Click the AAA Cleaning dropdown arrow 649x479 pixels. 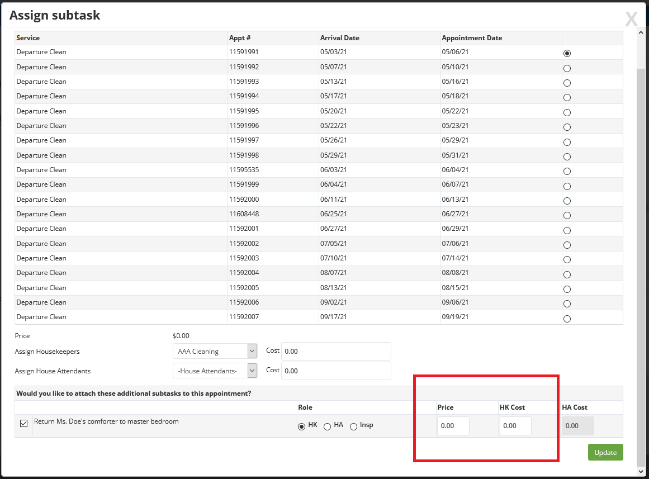[252, 351]
